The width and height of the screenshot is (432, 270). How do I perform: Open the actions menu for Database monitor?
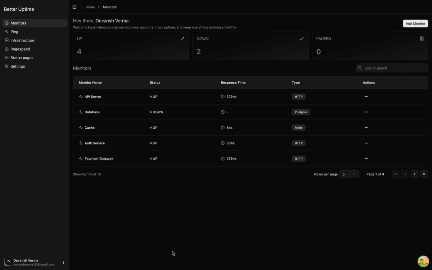point(366,112)
